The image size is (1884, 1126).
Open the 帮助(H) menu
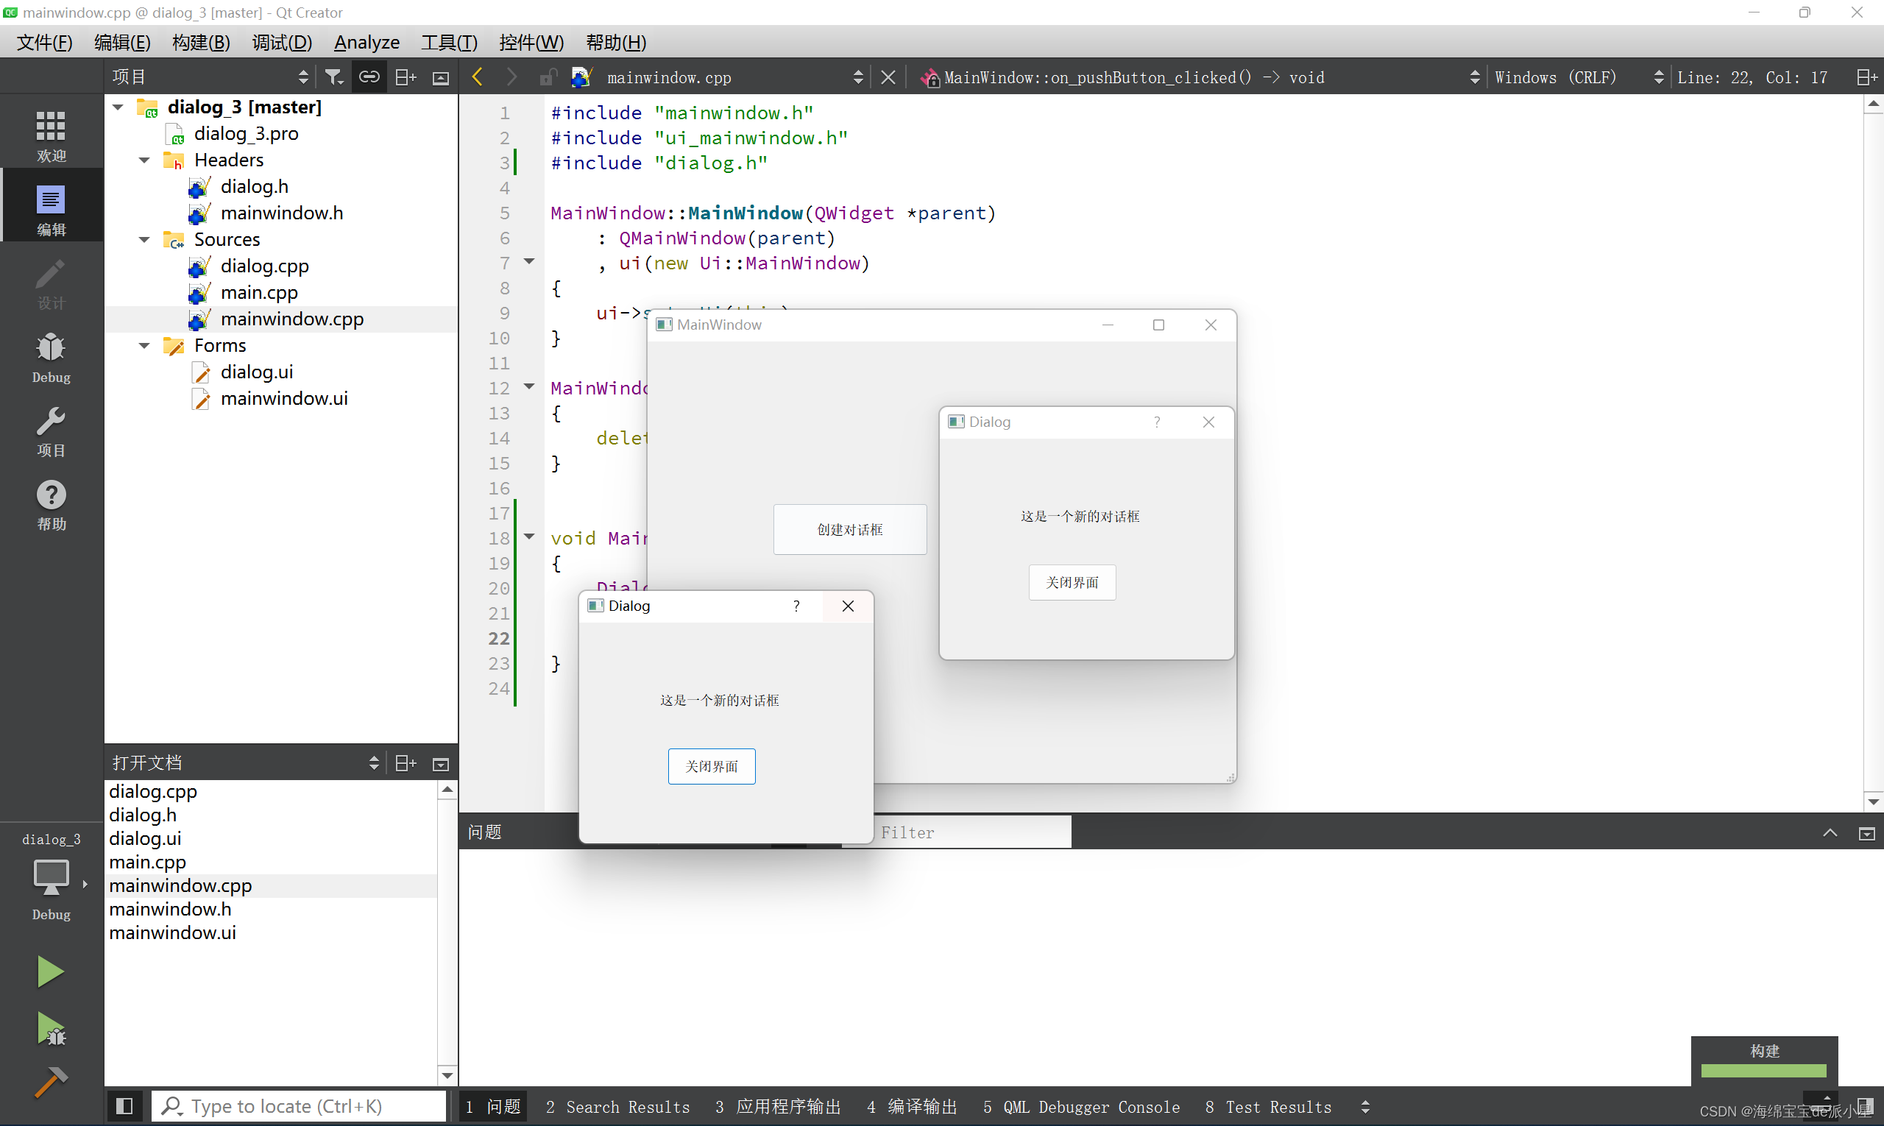[x=616, y=43]
